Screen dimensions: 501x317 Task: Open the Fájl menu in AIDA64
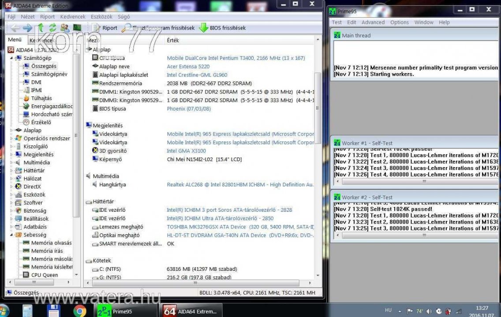coord(11,17)
